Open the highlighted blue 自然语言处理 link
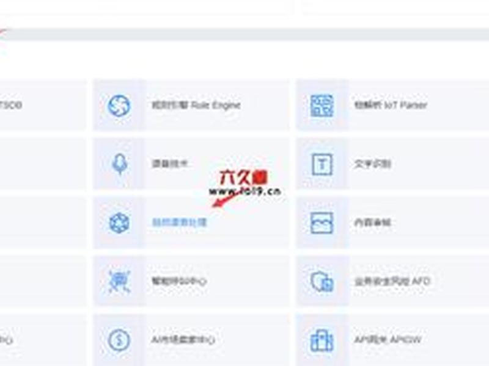This screenshot has width=489, height=366. (179, 223)
